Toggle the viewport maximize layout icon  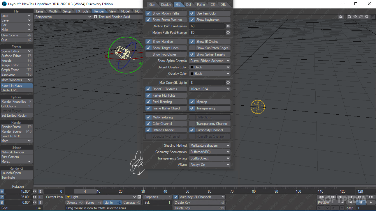tap(373, 17)
